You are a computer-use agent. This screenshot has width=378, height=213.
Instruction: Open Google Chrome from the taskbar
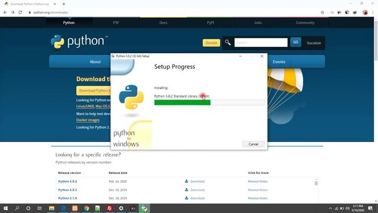[x=86, y=208]
